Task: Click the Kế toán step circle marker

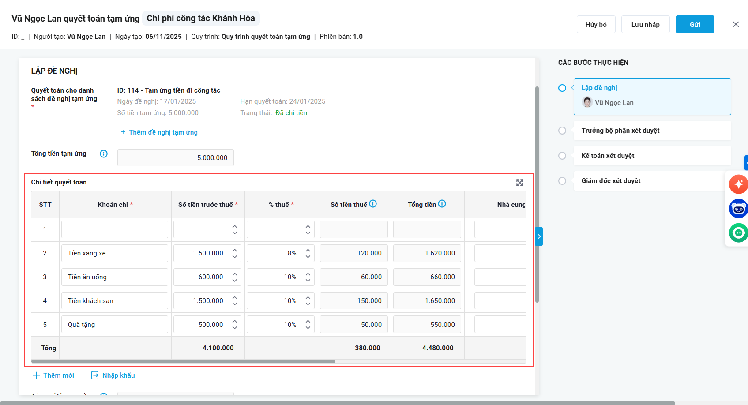Action: coord(562,156)
